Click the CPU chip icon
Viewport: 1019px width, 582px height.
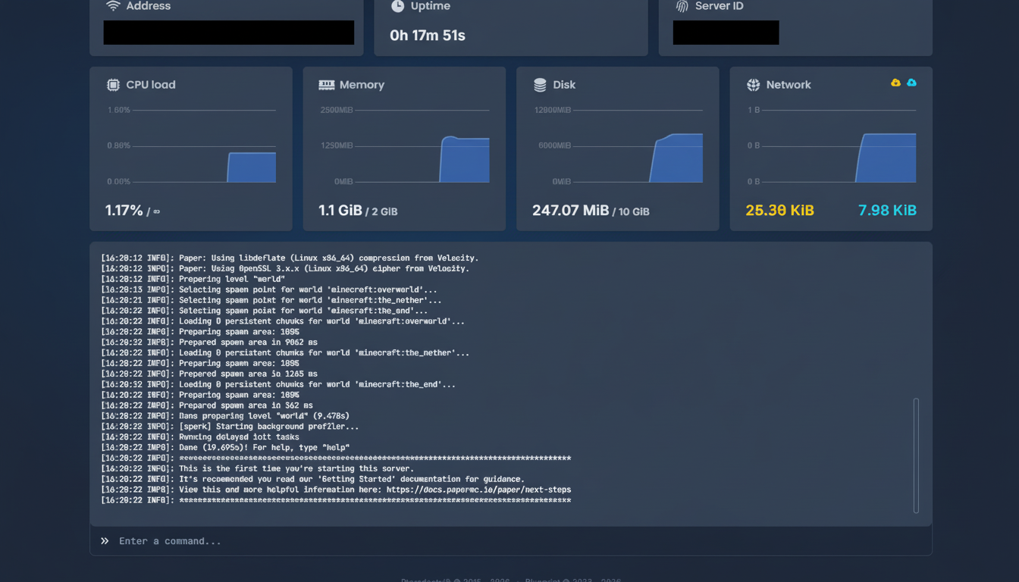coord(113,85)
